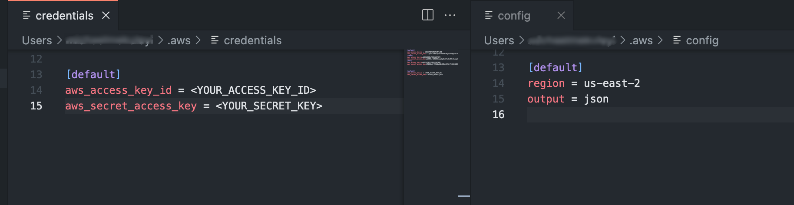Open blurred username breadcrumb in config editor

coord(572,40)
